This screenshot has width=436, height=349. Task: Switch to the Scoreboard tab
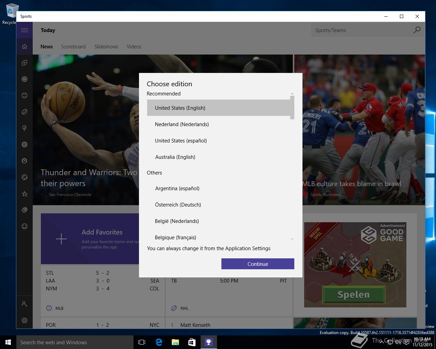tap(73, 47)
